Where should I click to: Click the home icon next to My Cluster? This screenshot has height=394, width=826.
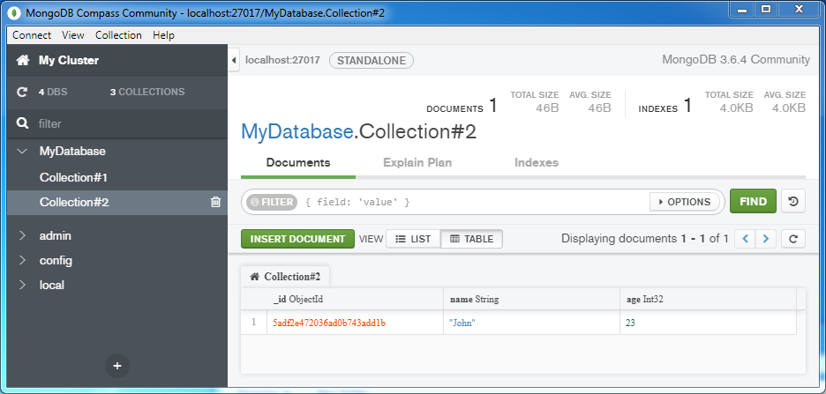23,61
